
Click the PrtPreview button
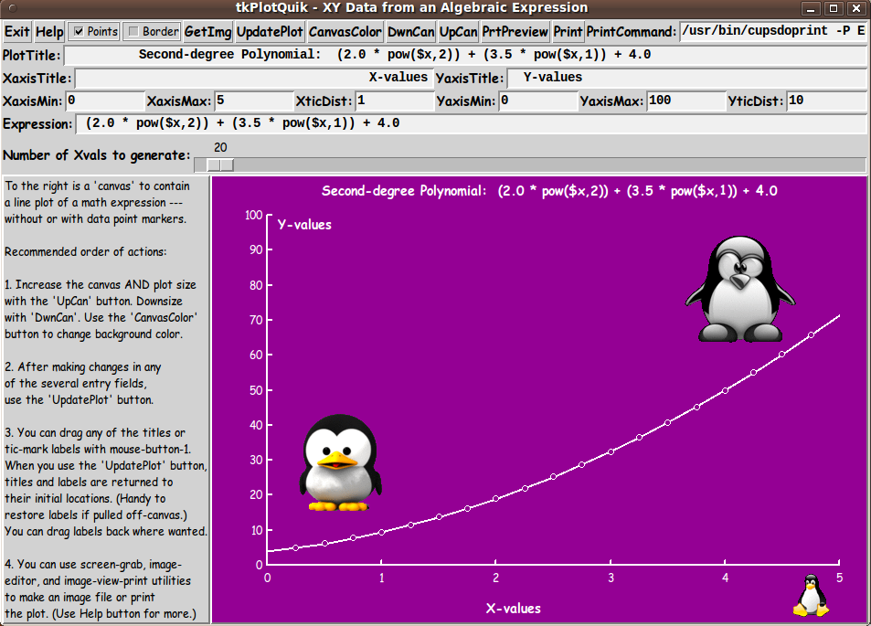515,32
